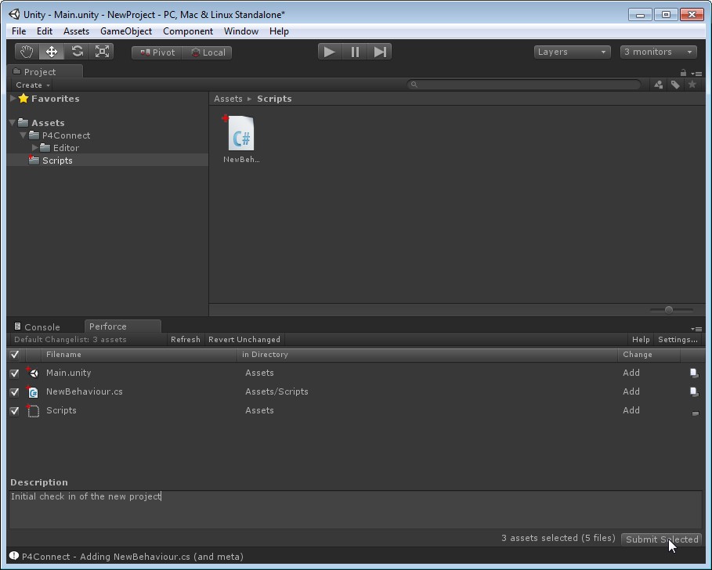This screenshot has width=712, height=570.
Task: Open the Create dropdown in Project panel
Action: (32, 85)
